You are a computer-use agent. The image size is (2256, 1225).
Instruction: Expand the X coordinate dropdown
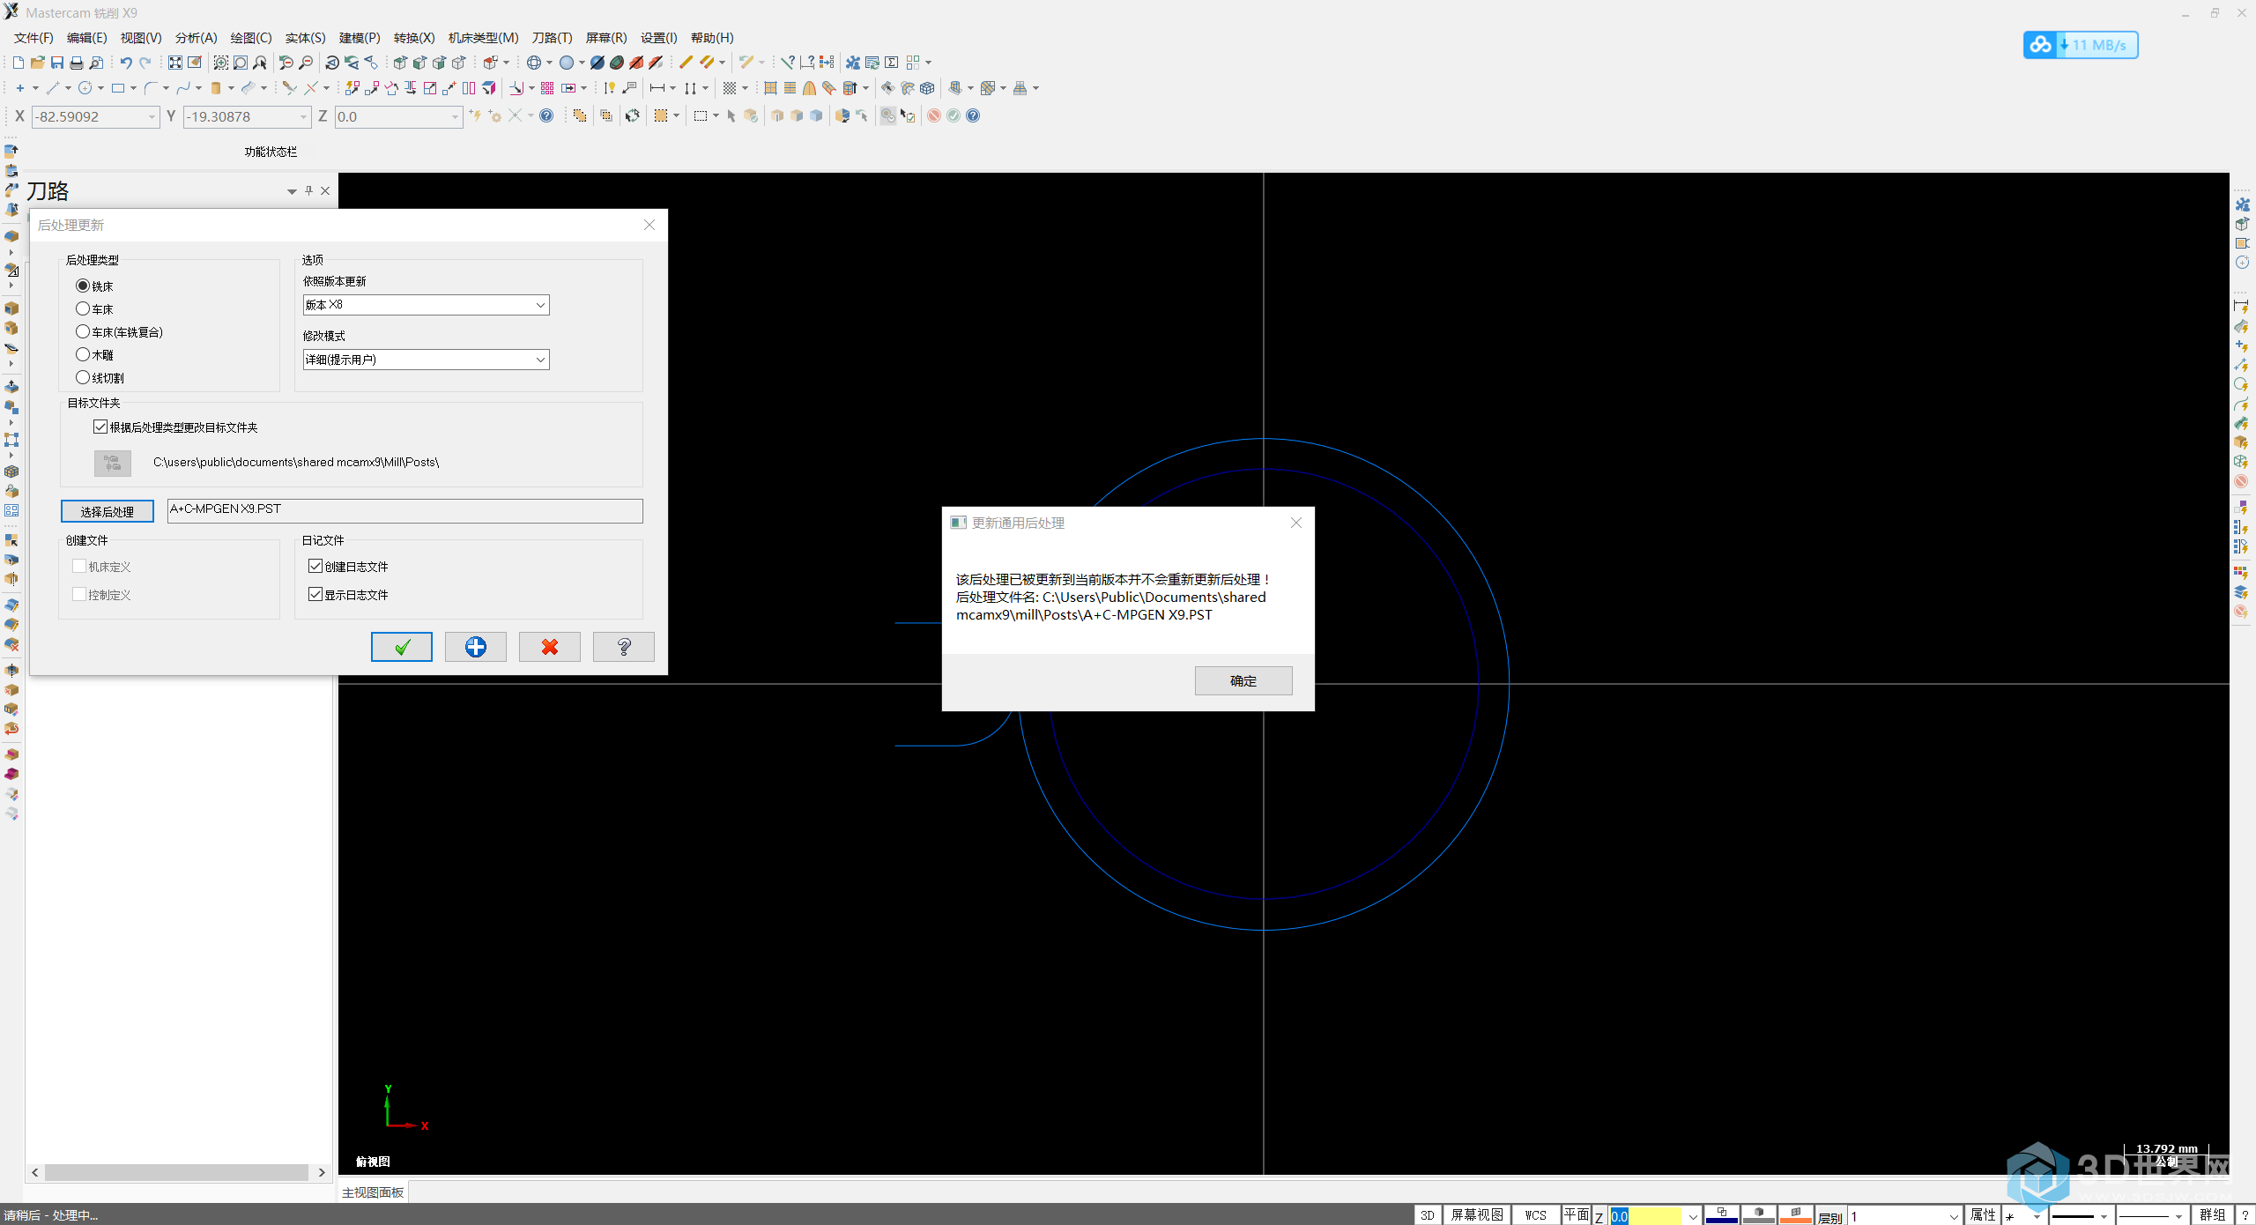(x=152, y=116)
